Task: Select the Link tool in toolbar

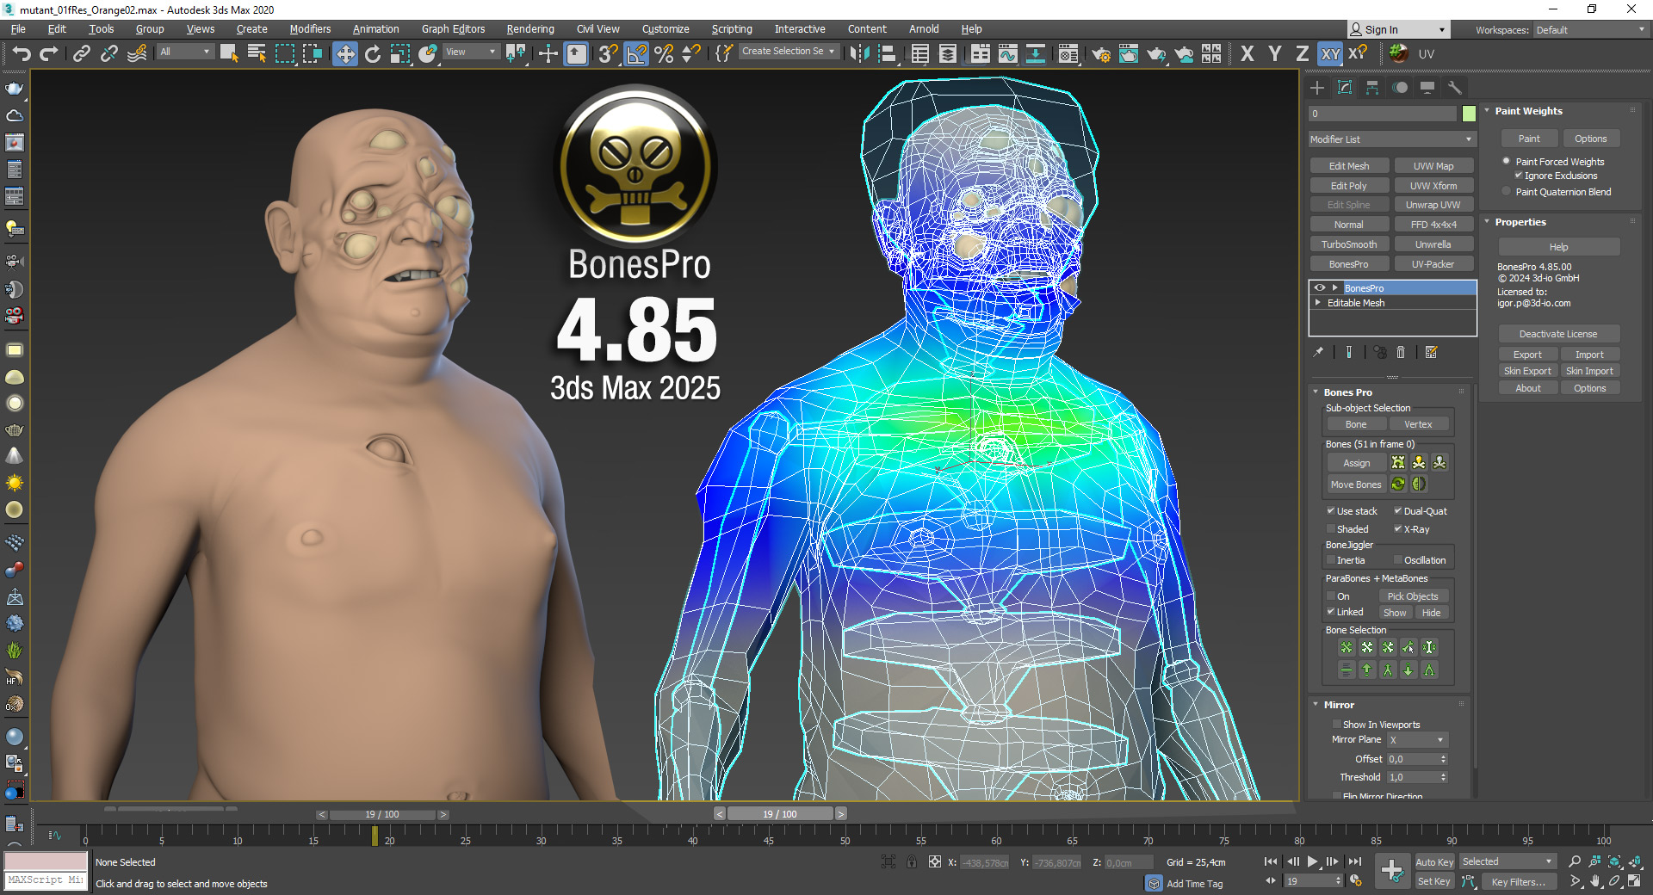Action: pyautogui.click(x=82, y=54)
